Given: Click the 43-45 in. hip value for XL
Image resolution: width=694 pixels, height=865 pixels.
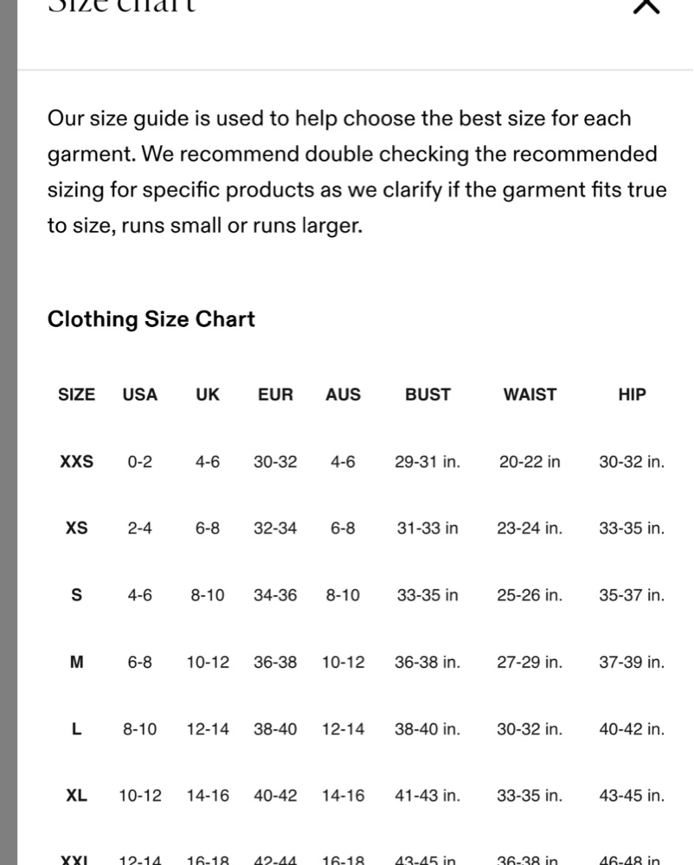Looking at the screenshot, I should pyautogui.click(x=632, y=795).
